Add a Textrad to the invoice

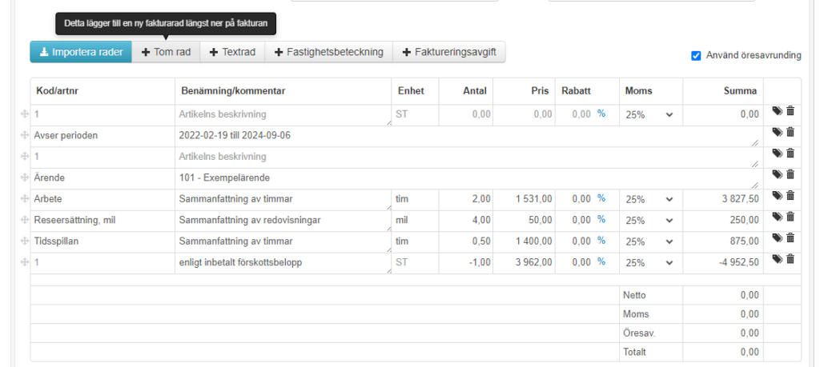(232, 52)
